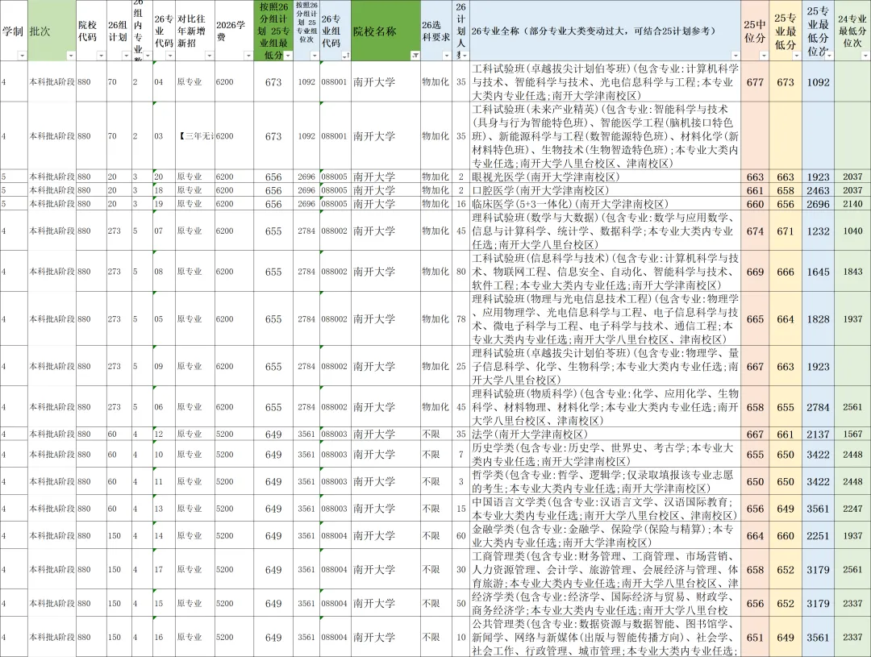Select the 法学(南开大学津南校区) cell

[x=605, y=434]
